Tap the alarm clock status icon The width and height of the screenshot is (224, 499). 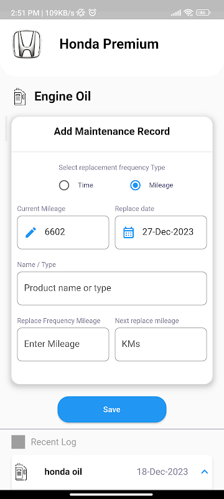click(92, 12)
